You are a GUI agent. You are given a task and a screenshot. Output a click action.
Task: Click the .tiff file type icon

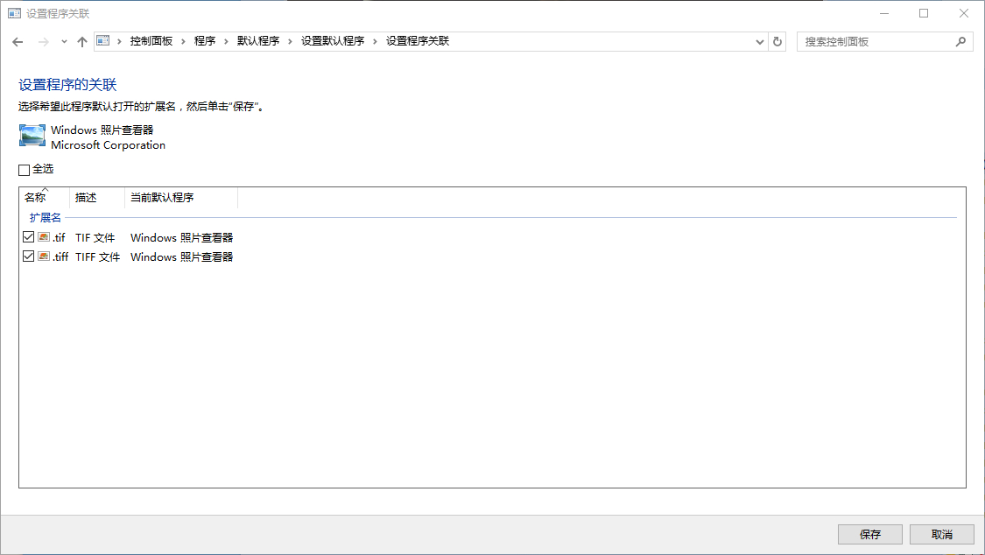click(44, 256)
